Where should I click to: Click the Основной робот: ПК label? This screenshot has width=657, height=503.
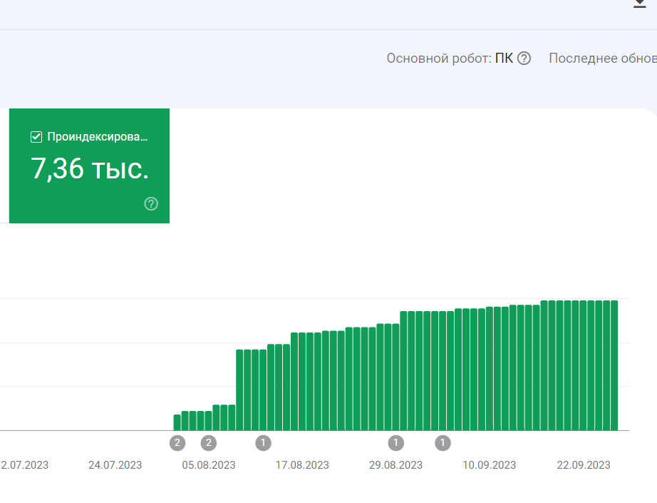(x=450, y=59)
